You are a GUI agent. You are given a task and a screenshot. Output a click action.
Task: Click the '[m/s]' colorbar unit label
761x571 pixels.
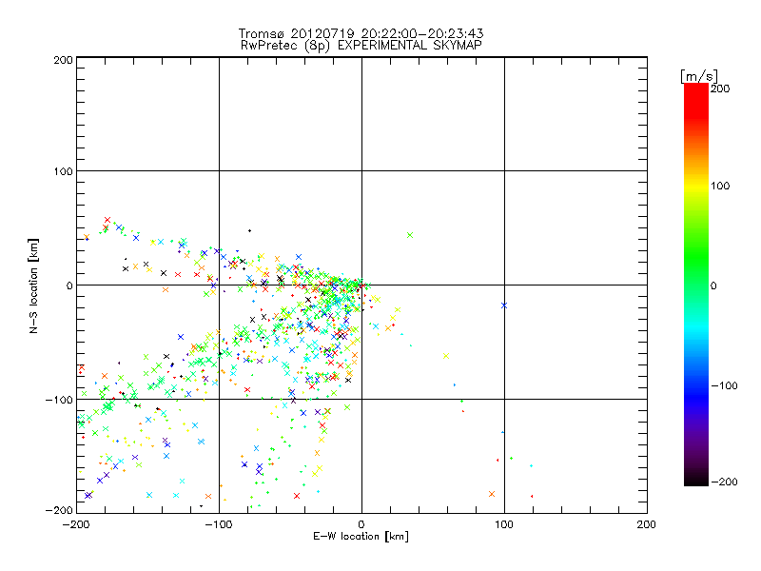[699, 76]
